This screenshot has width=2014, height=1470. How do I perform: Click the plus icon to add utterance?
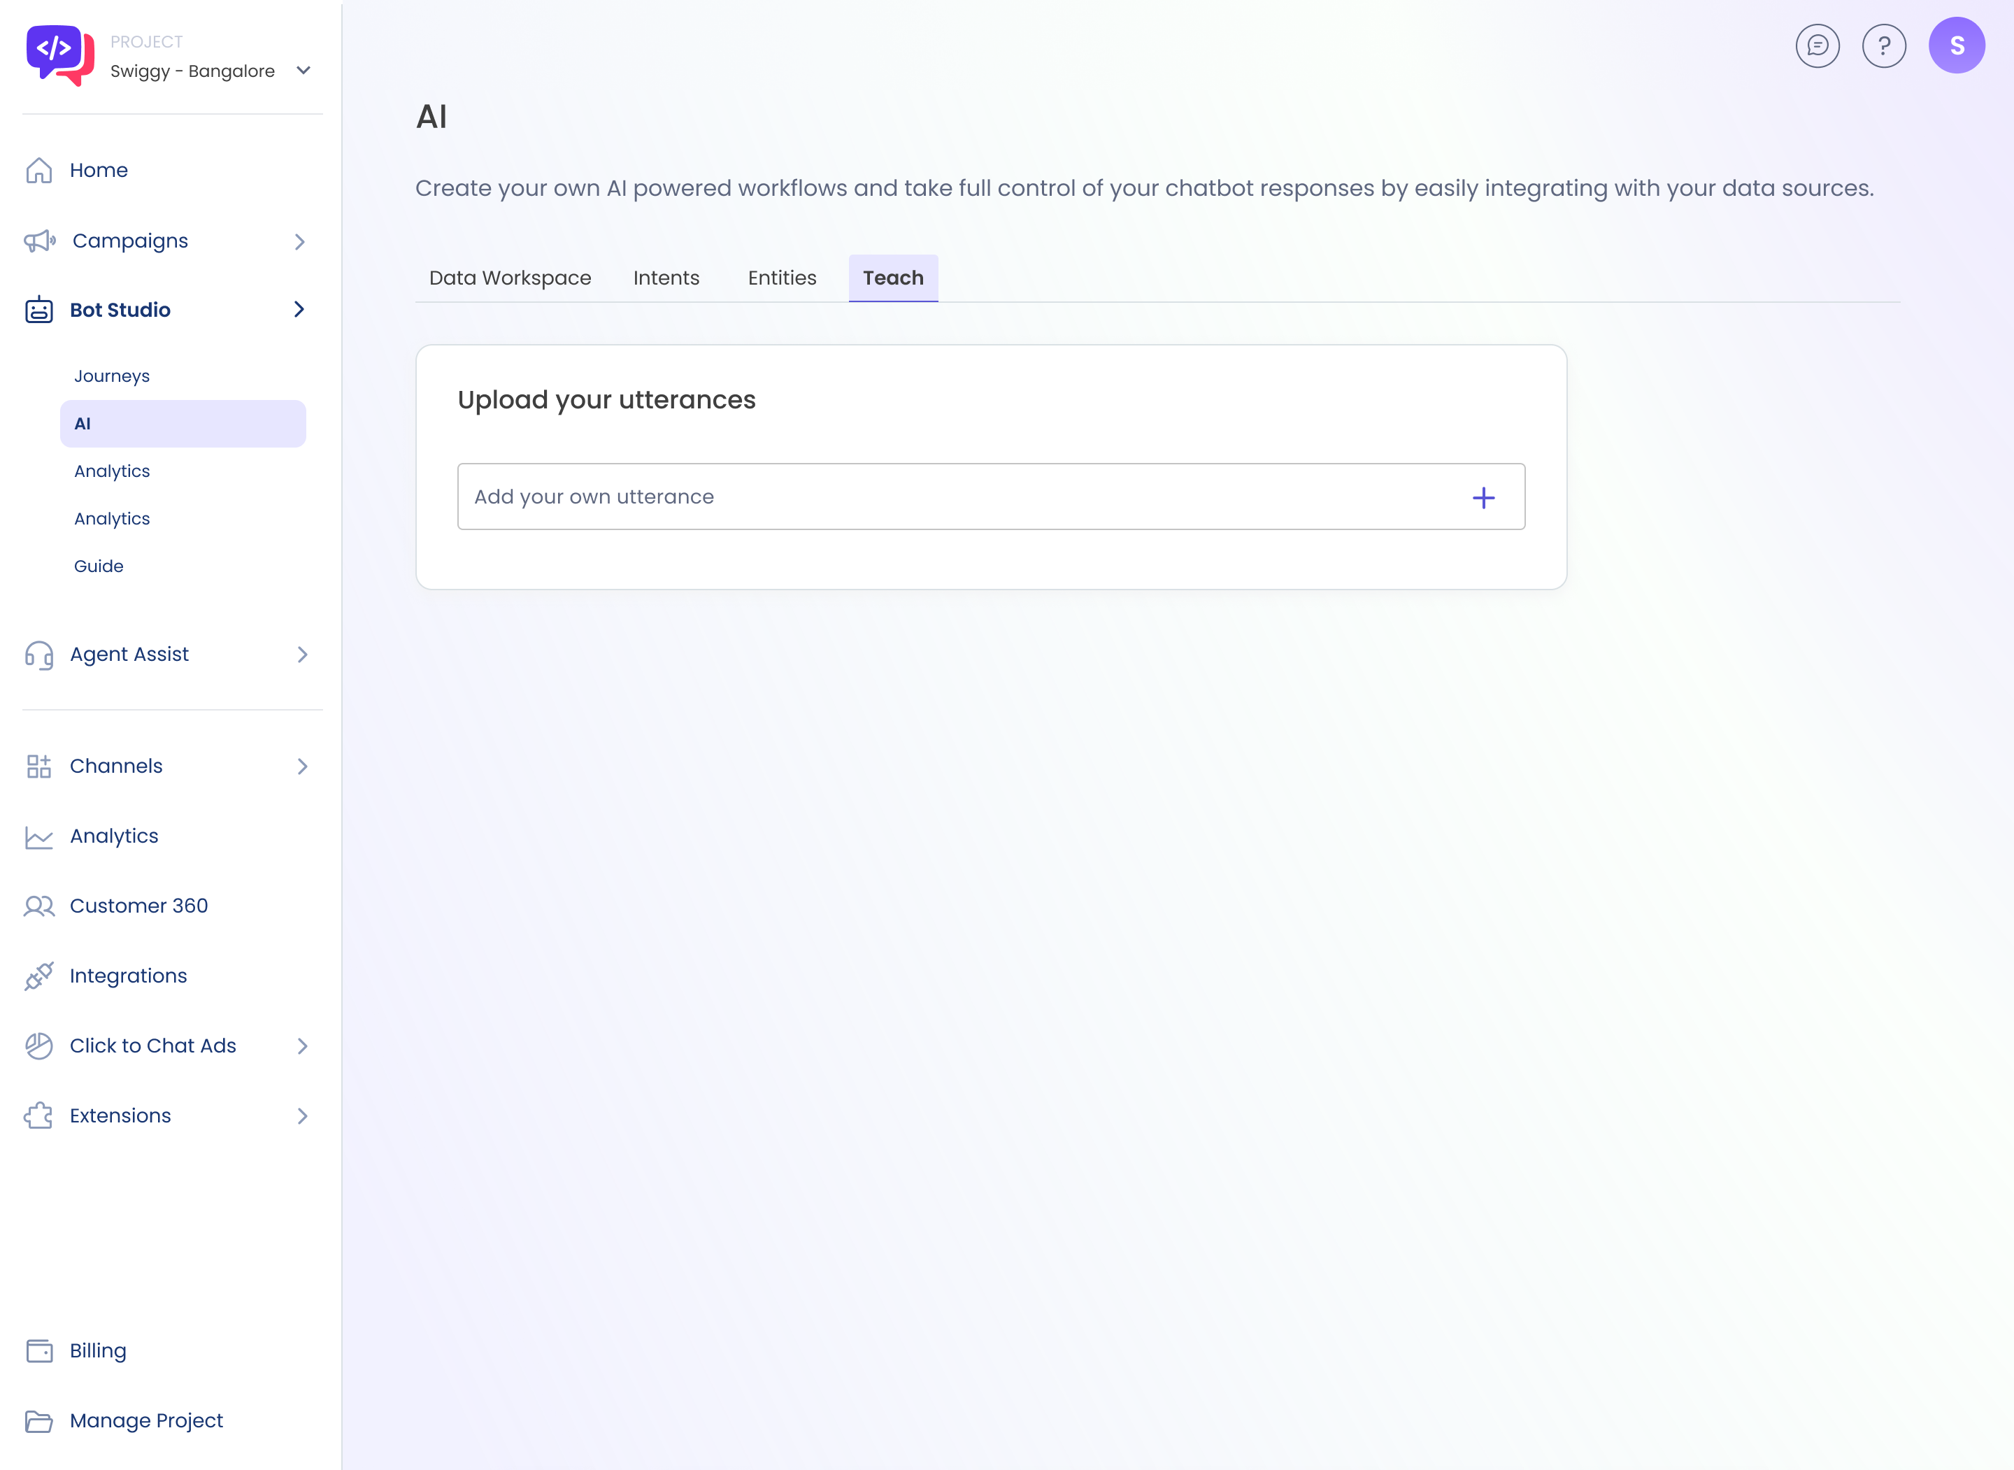click(x=1483, y=497)
